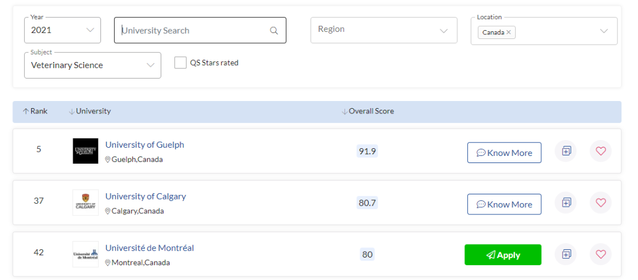Expand the Region dropdown
This screenshot has height=280, width=638.
tap(384, 30)
